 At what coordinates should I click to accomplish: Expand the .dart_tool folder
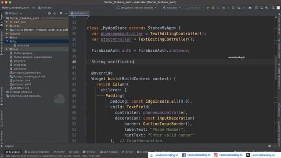[7, 22]
